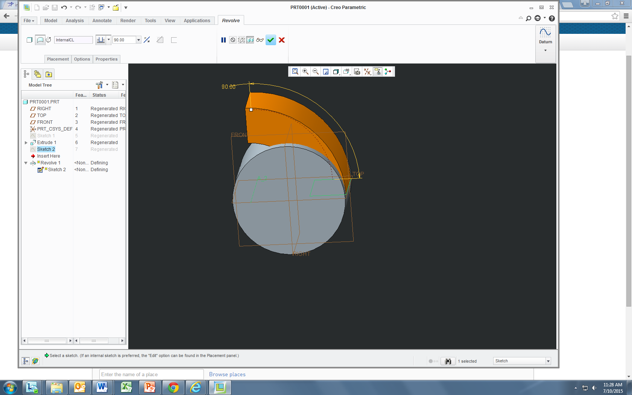Toggle Remove Material option
632x395 pixels.
point(160,40)
